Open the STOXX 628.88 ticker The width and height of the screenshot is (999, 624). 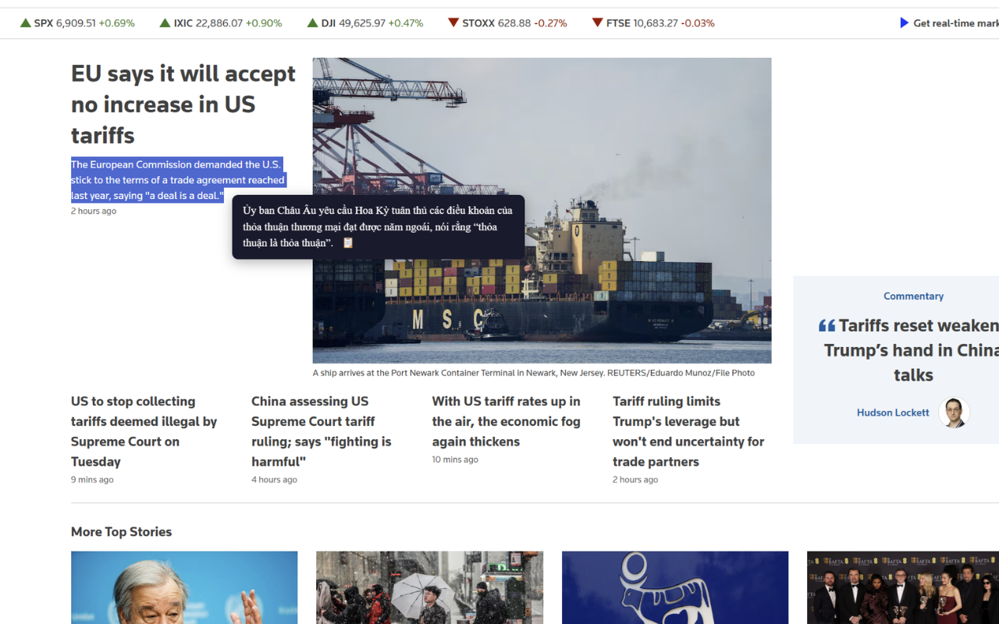pos(507,23)
